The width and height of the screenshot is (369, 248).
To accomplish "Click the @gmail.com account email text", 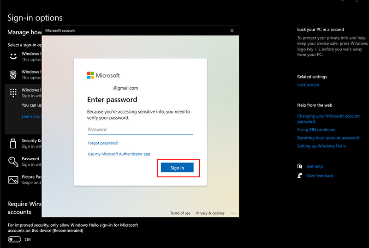I will coord(125,88).
